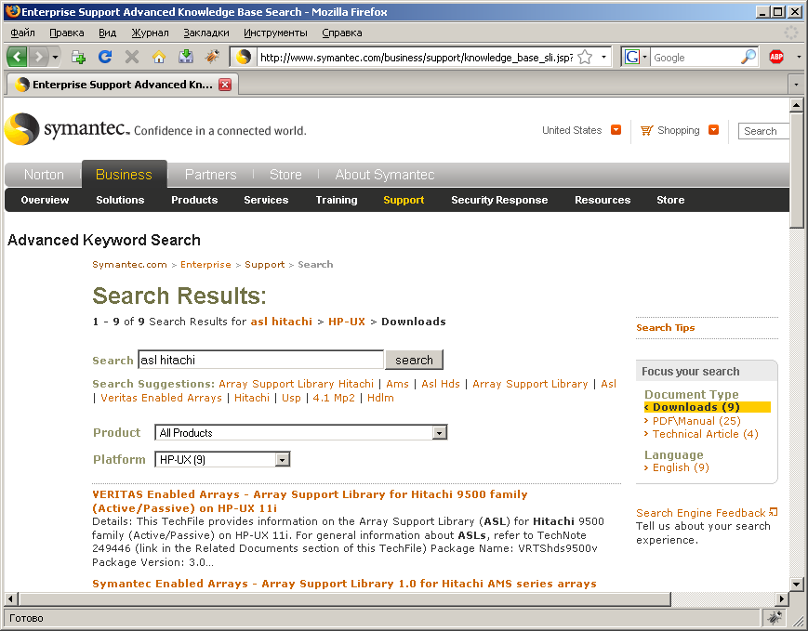Screen dimensions: 808x631
Task: Open the Adblock Plus dropdown arrow
Action: point(798,57)
